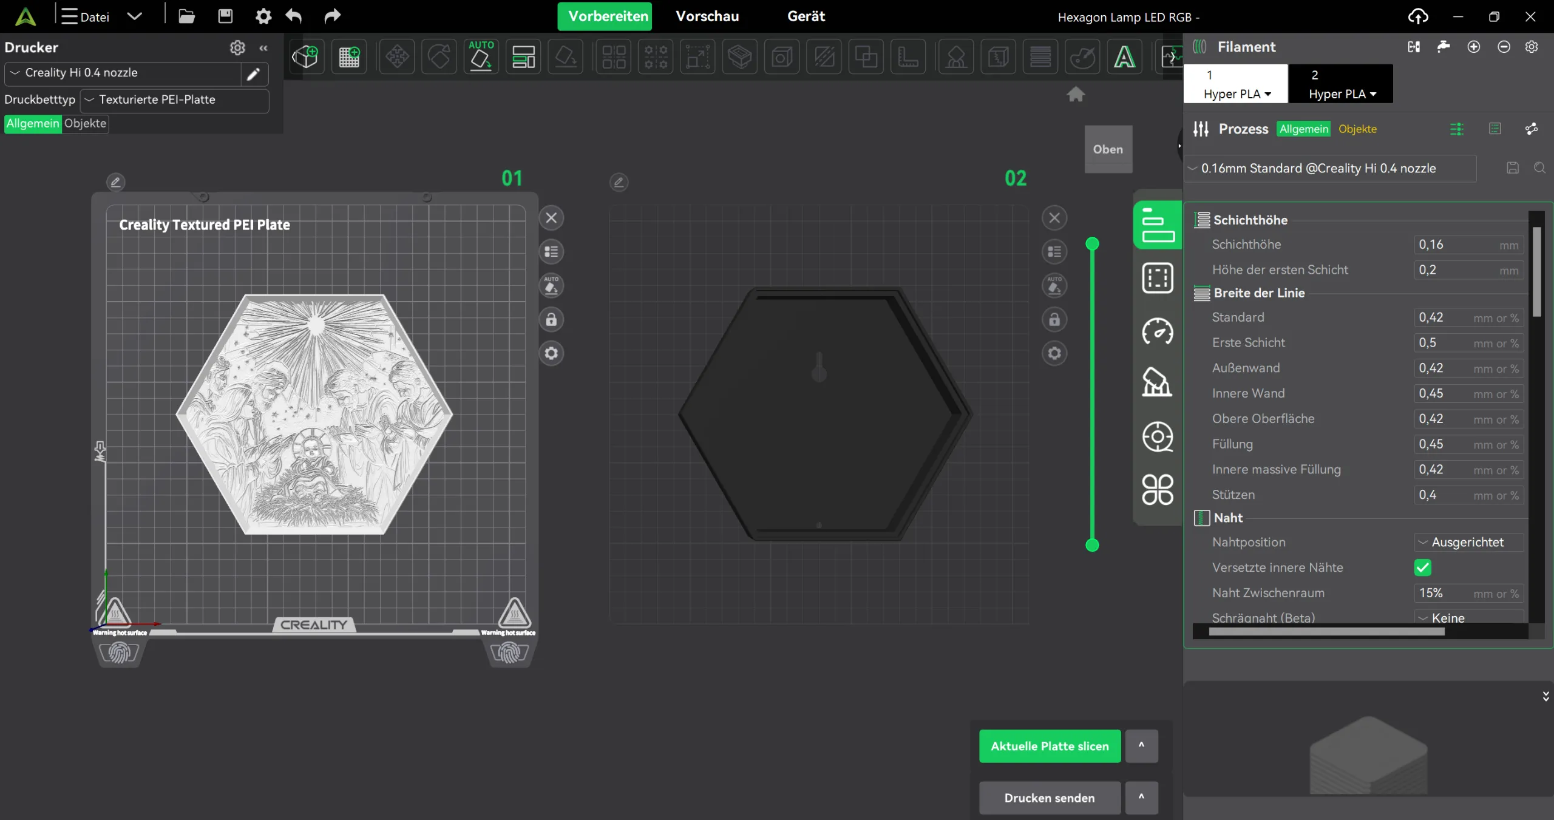Click the home view icon above plate 02

point(1075,95)
